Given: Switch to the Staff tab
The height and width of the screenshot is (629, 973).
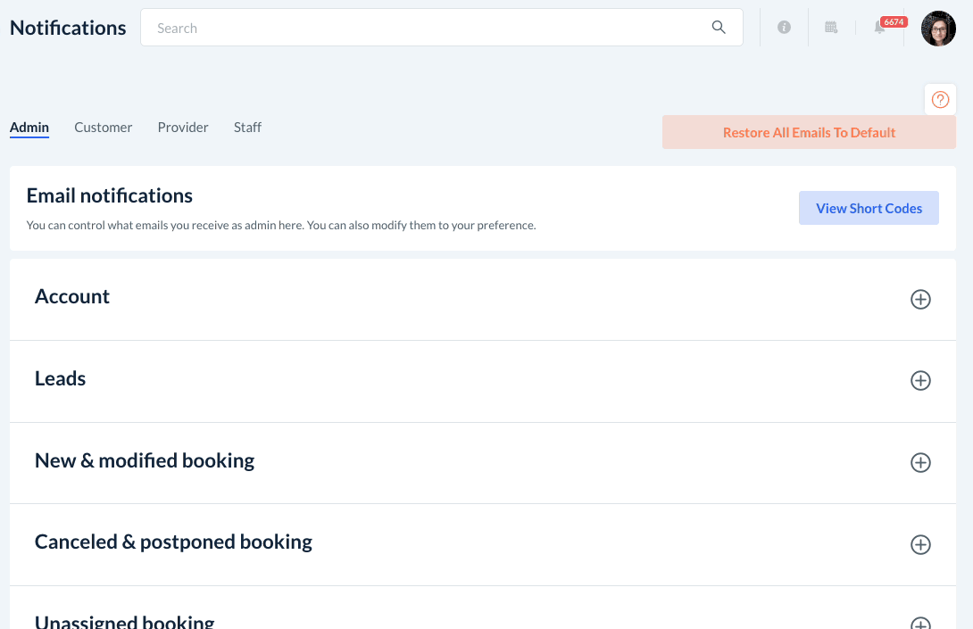Looking at the screenshot, I should click(247, 128).
